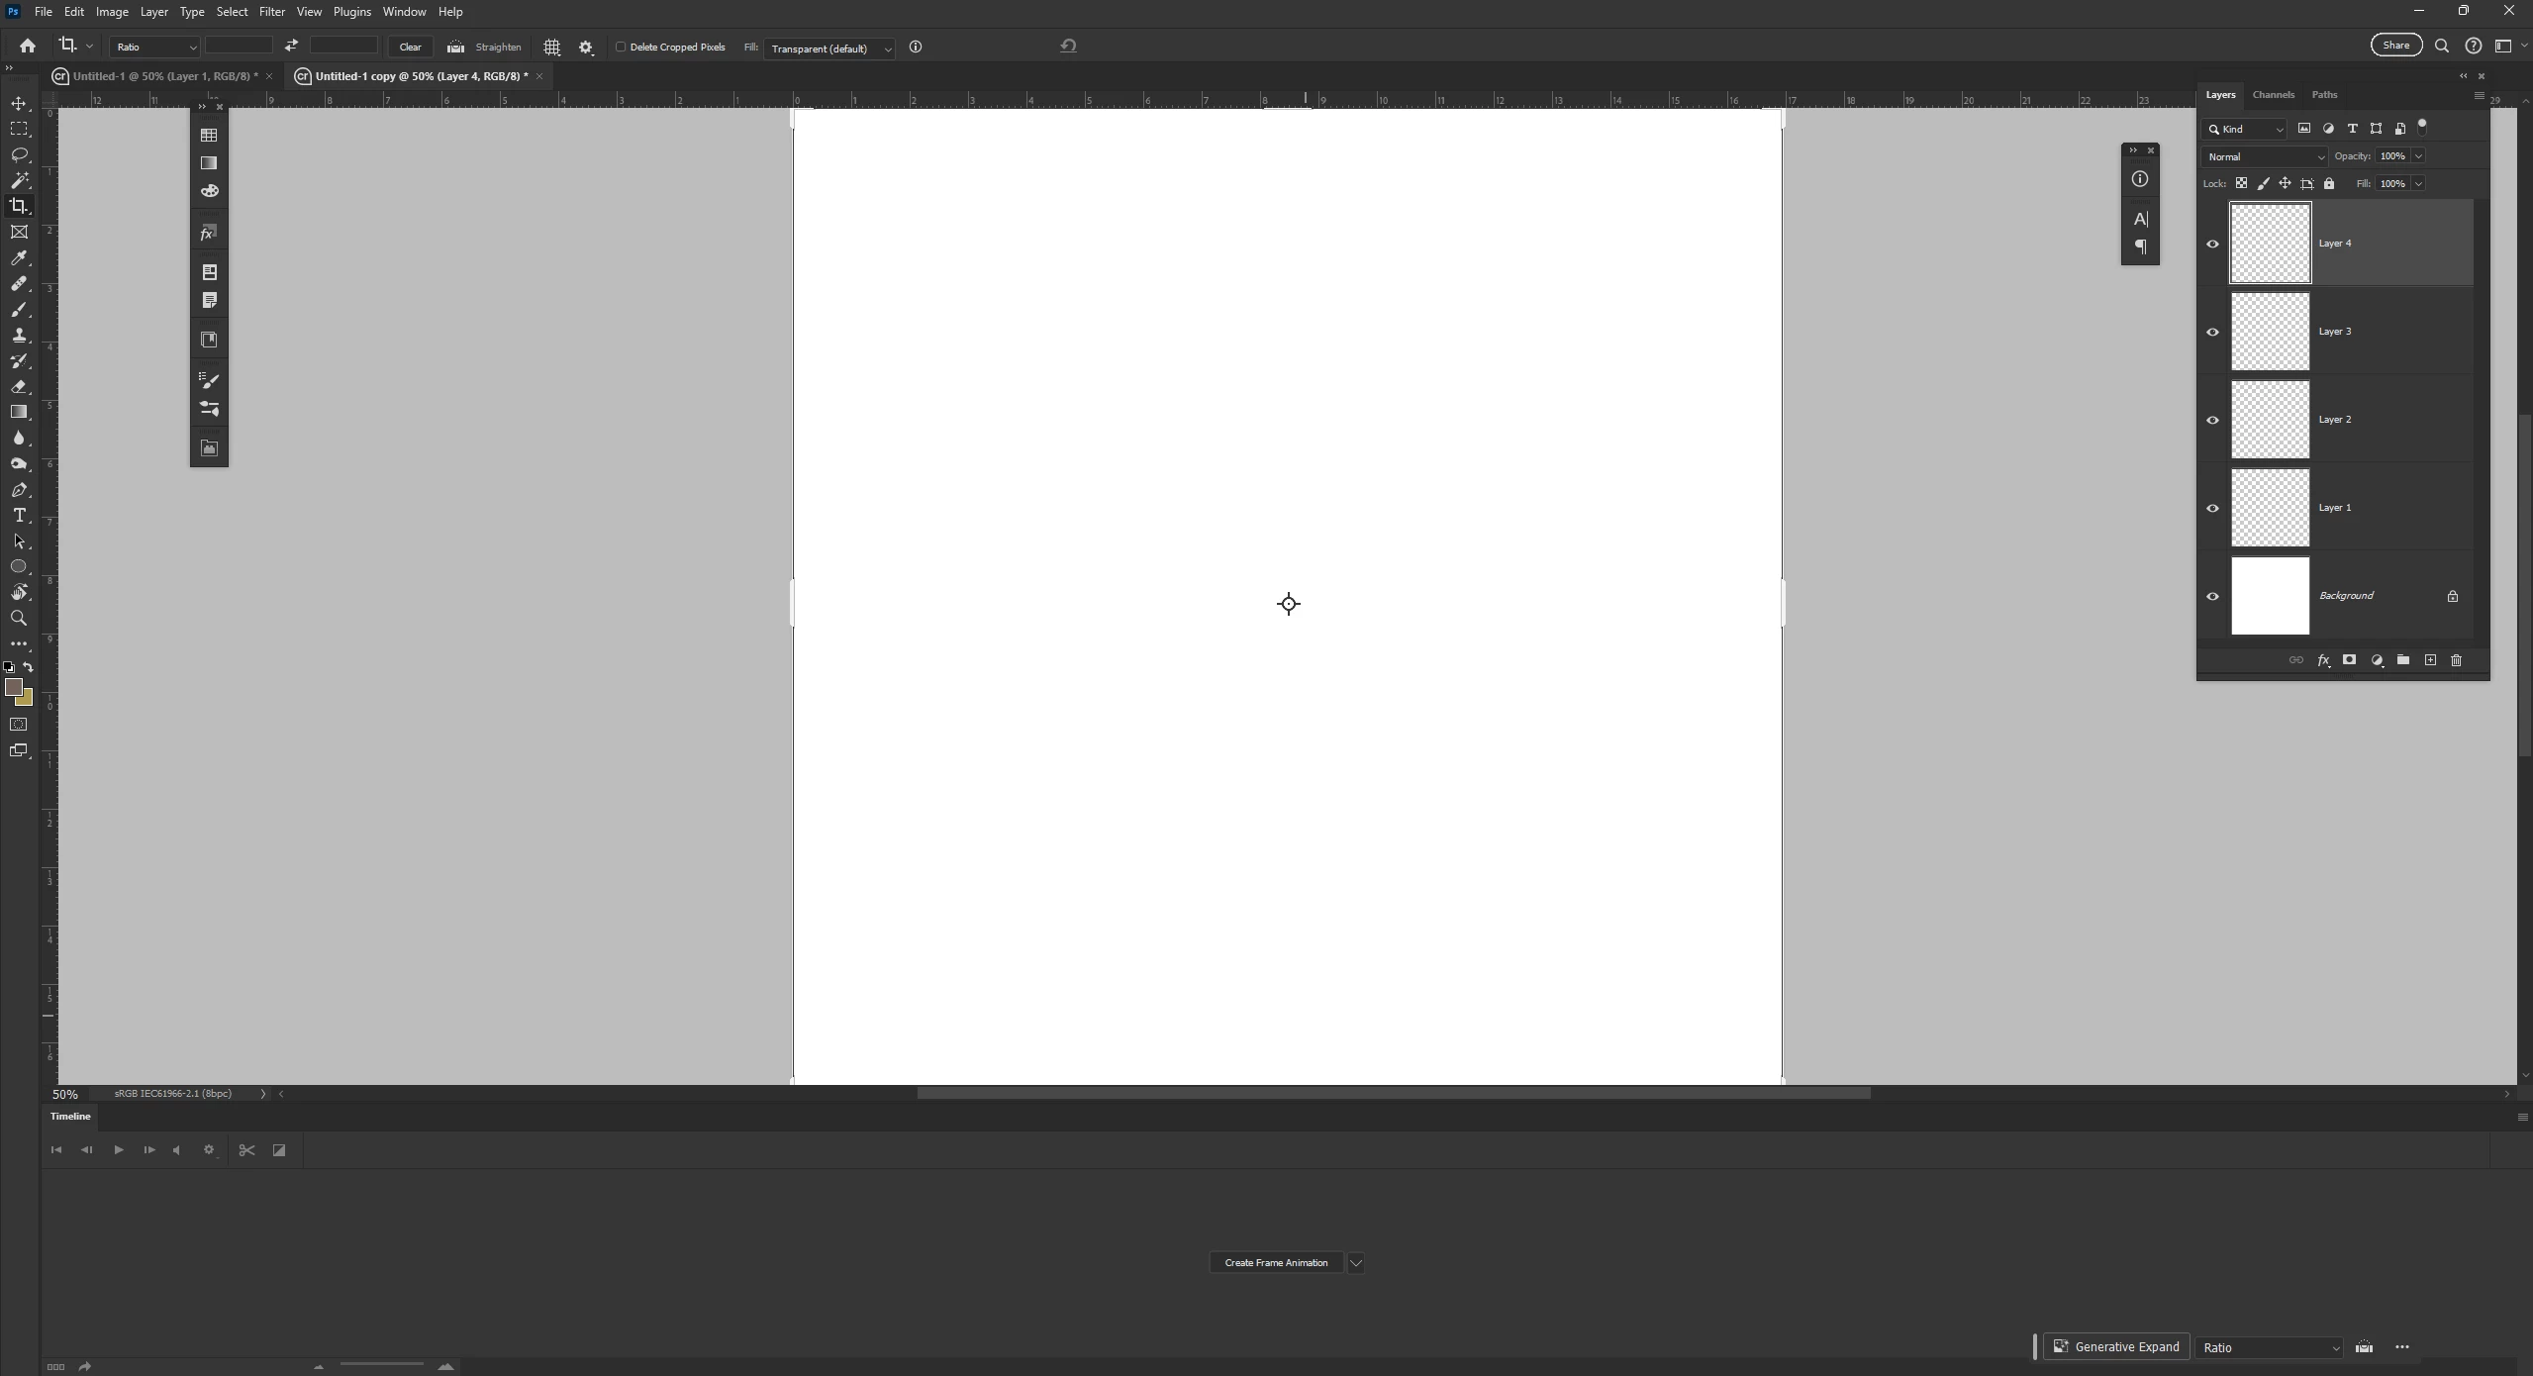Click the Straighten tool icon
The image size is (2533, 1376).
pyautogui.click(x=455, y=47)
